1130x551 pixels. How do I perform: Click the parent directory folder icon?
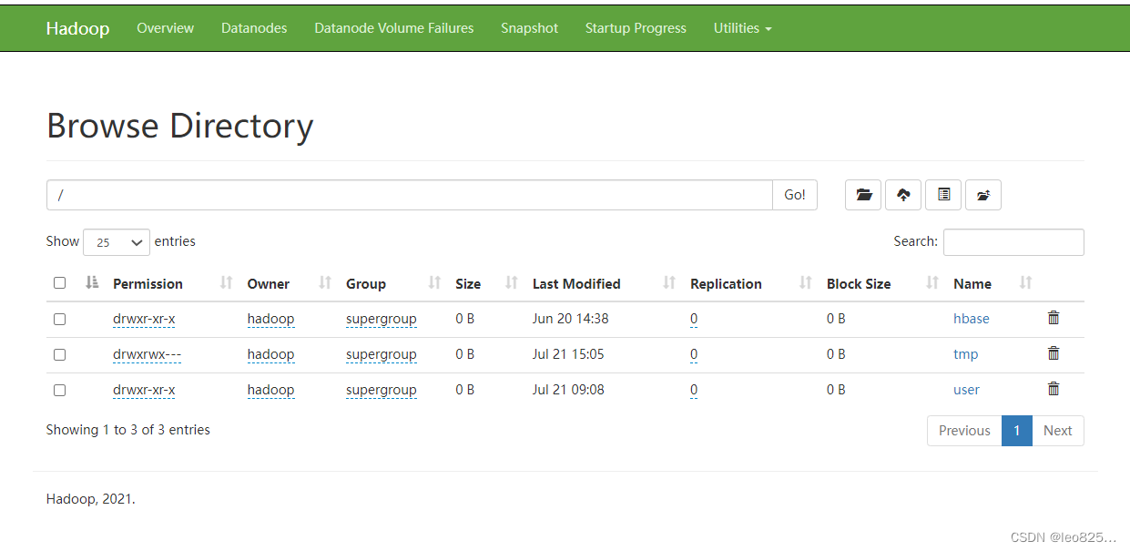click(x=863, y=195)
